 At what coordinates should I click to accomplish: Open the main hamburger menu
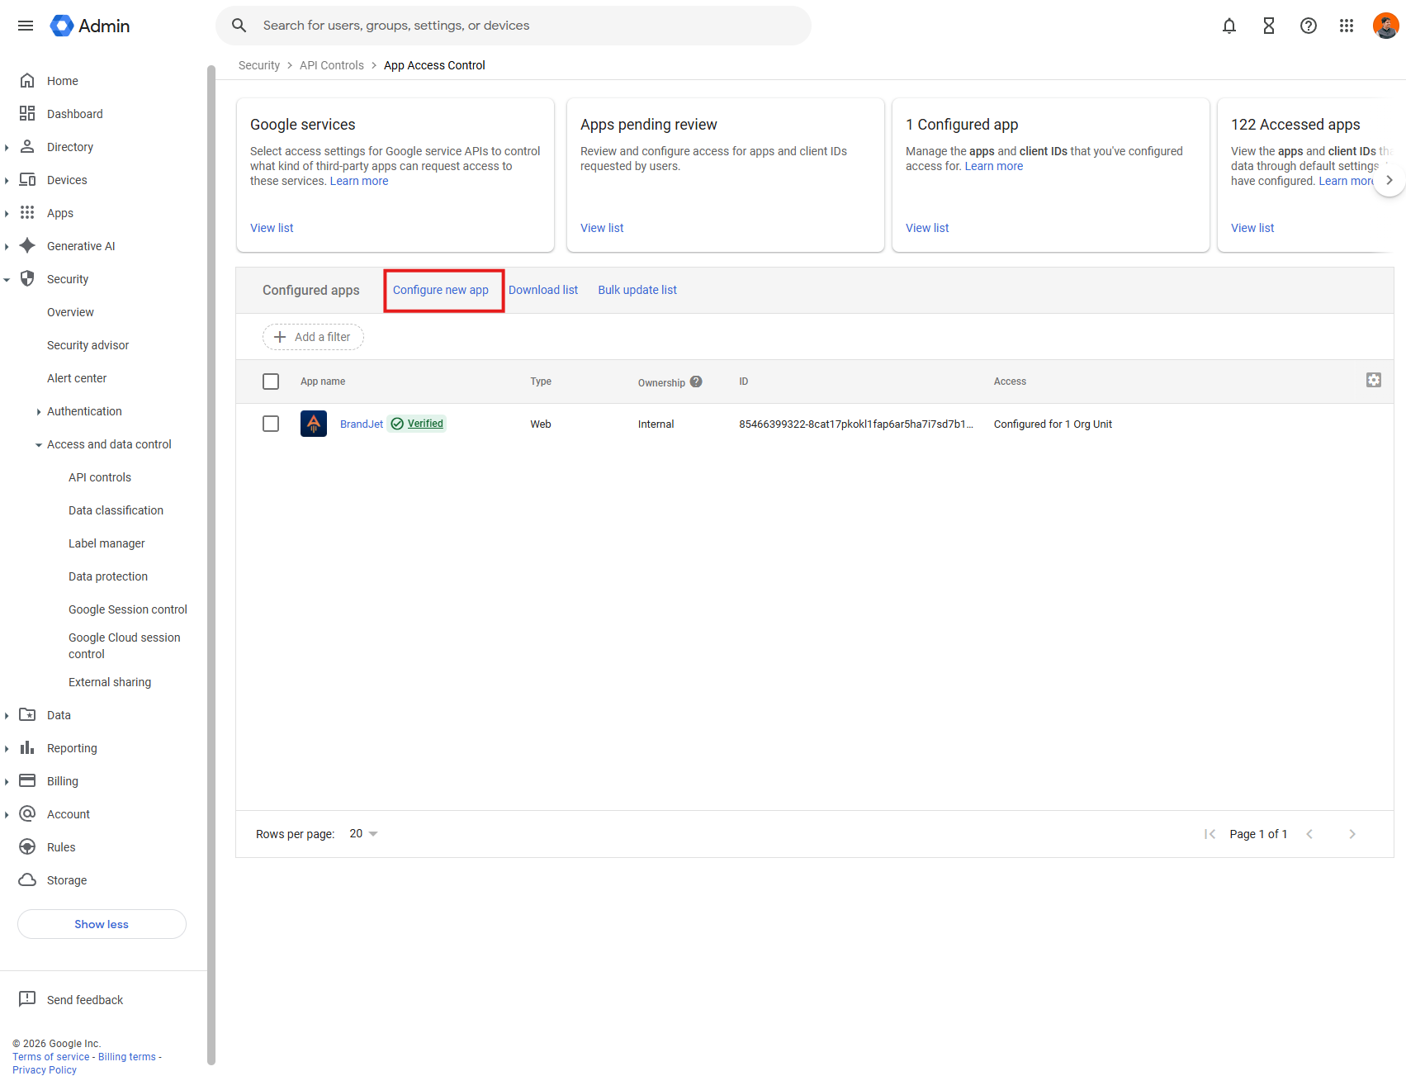tap(26, 26)
